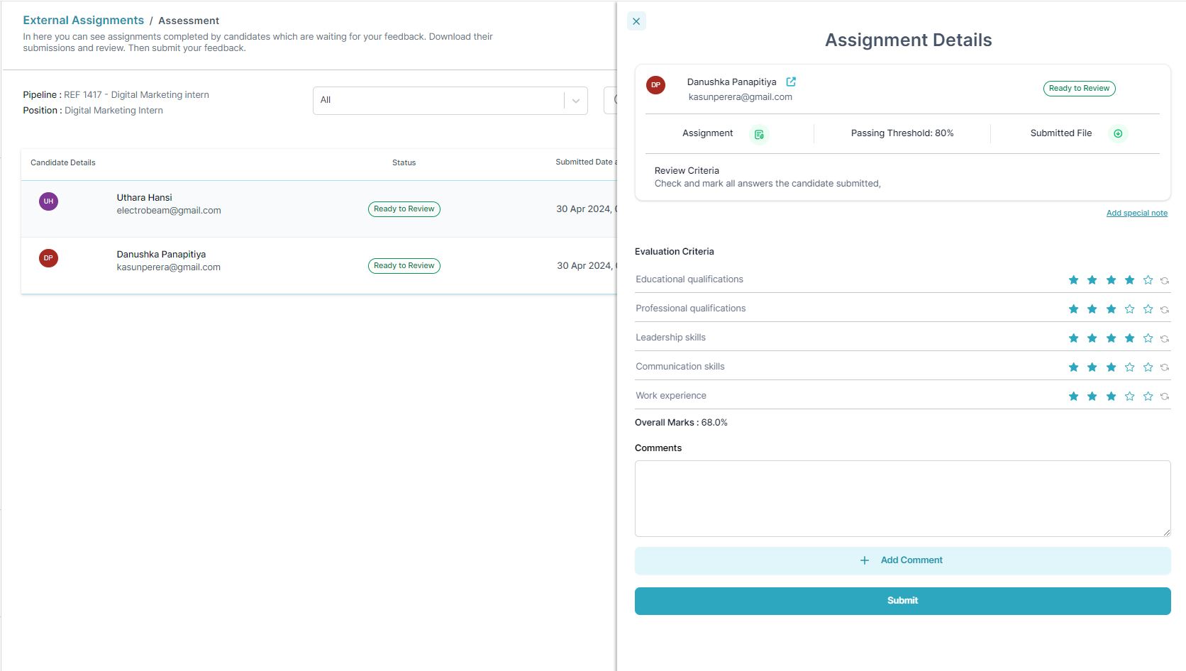Open the Assignment document icon

[759, 134]
